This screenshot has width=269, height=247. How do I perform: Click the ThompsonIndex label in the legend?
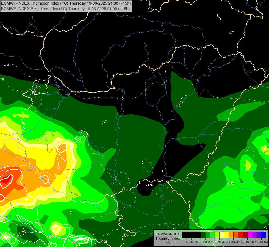click(168, 238)
